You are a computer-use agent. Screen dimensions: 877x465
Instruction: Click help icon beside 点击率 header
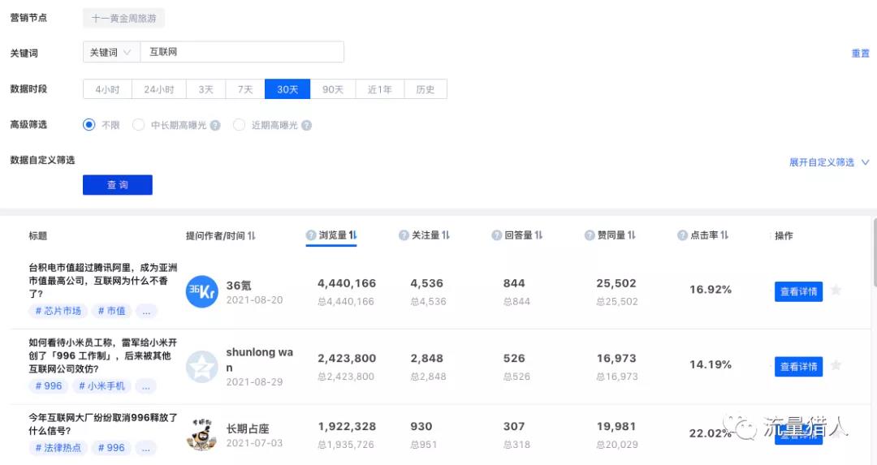683,235
